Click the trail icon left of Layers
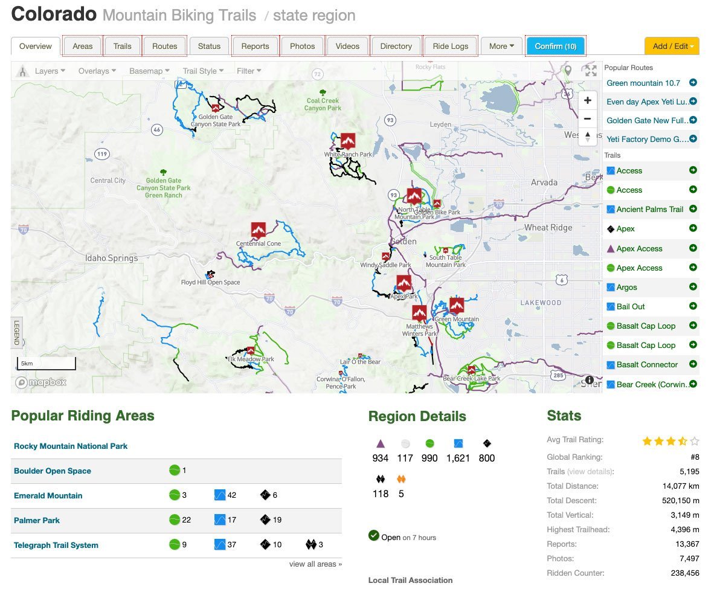717x589 pixels. pyautogui.click(x=22, y=71)
